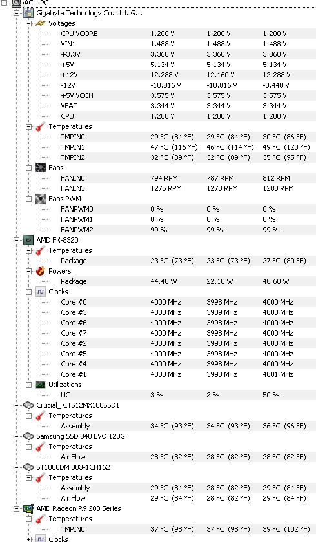Collapse the Fans PWM group
This screenshot has height=542, width=316.
click(28, 199)
